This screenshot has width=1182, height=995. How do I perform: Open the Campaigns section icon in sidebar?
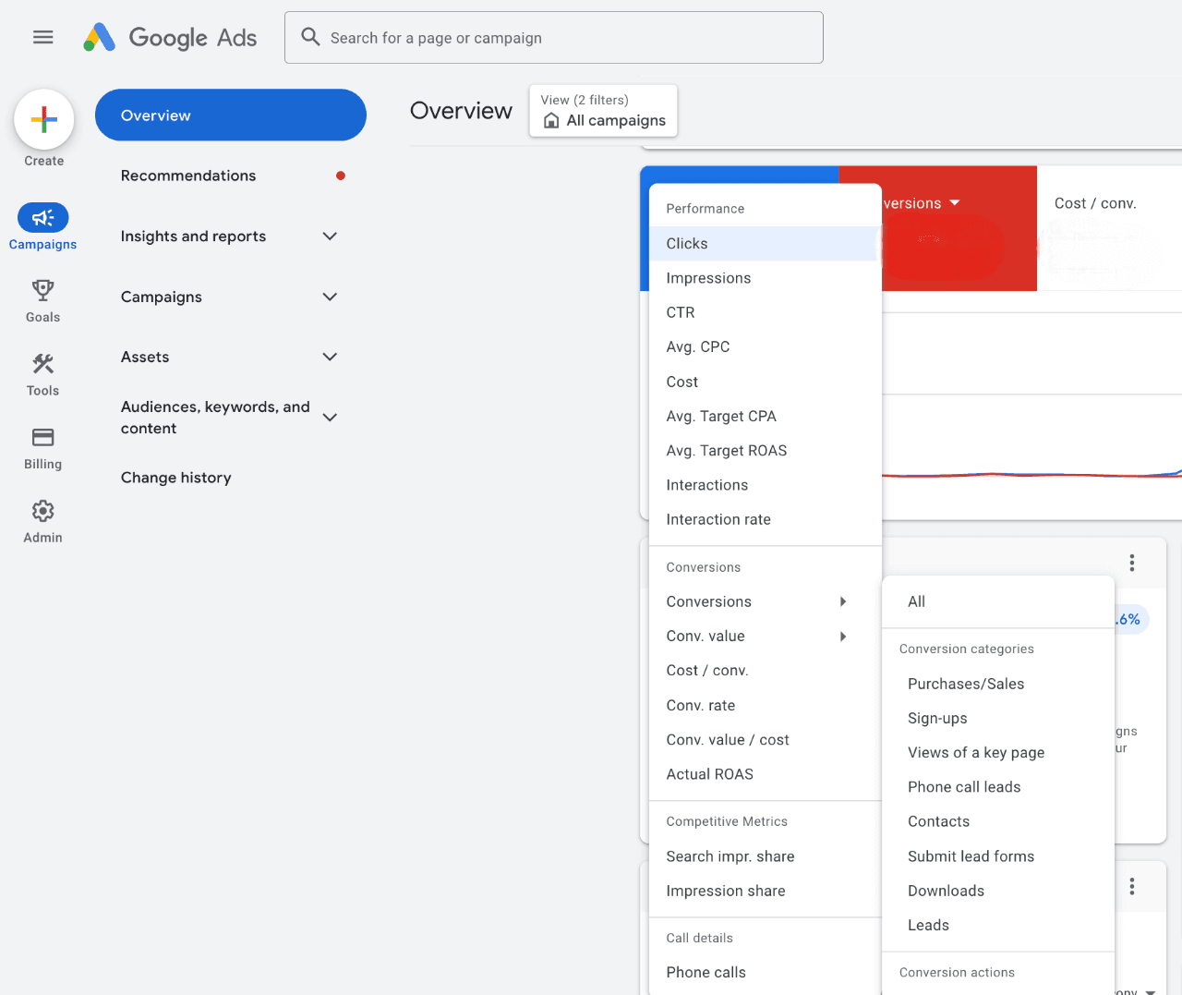coord(42,218)
